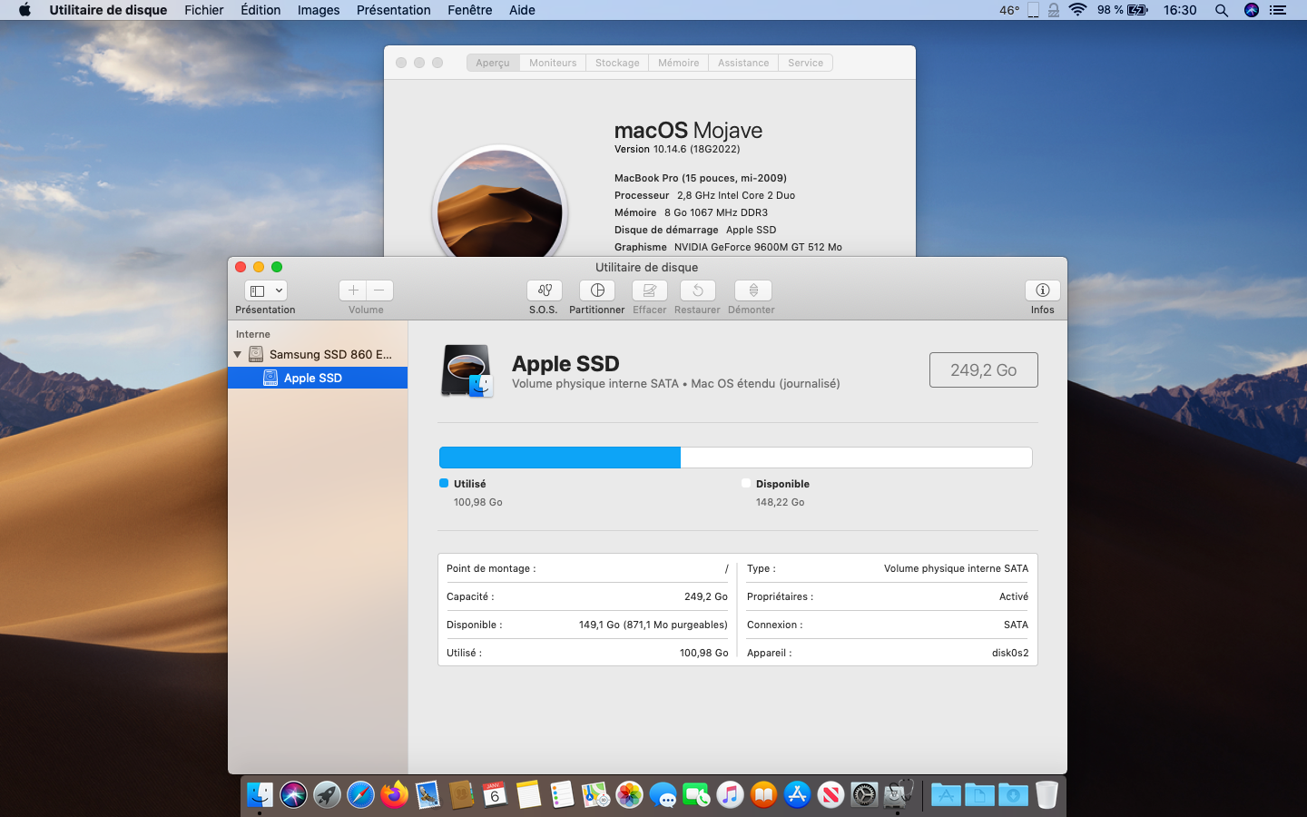Open the Fichier menu

(203, 10)
